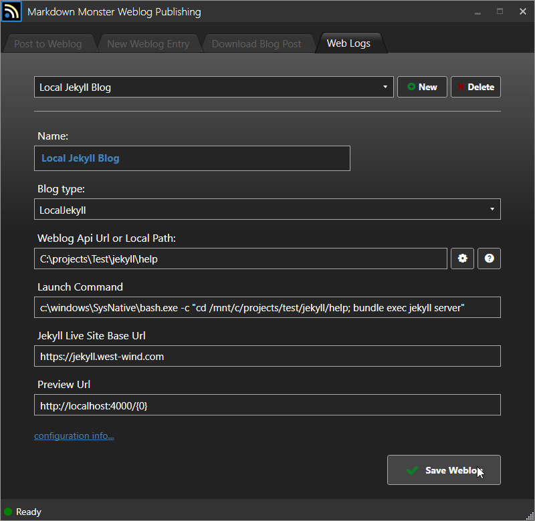The image size is (535, 521).
Task: Click the 'Launch Command' label
Action: tap(80, 287)
